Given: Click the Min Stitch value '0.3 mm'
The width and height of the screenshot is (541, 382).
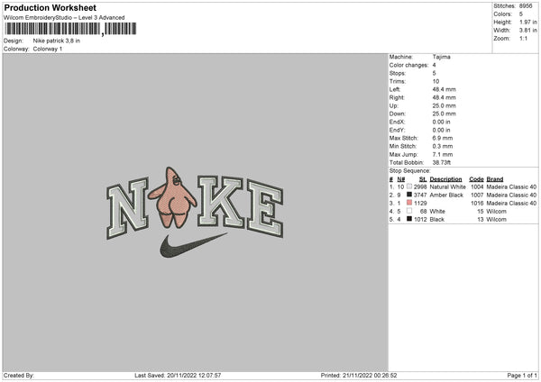Looking at the screenshot, I should [443, 146].
